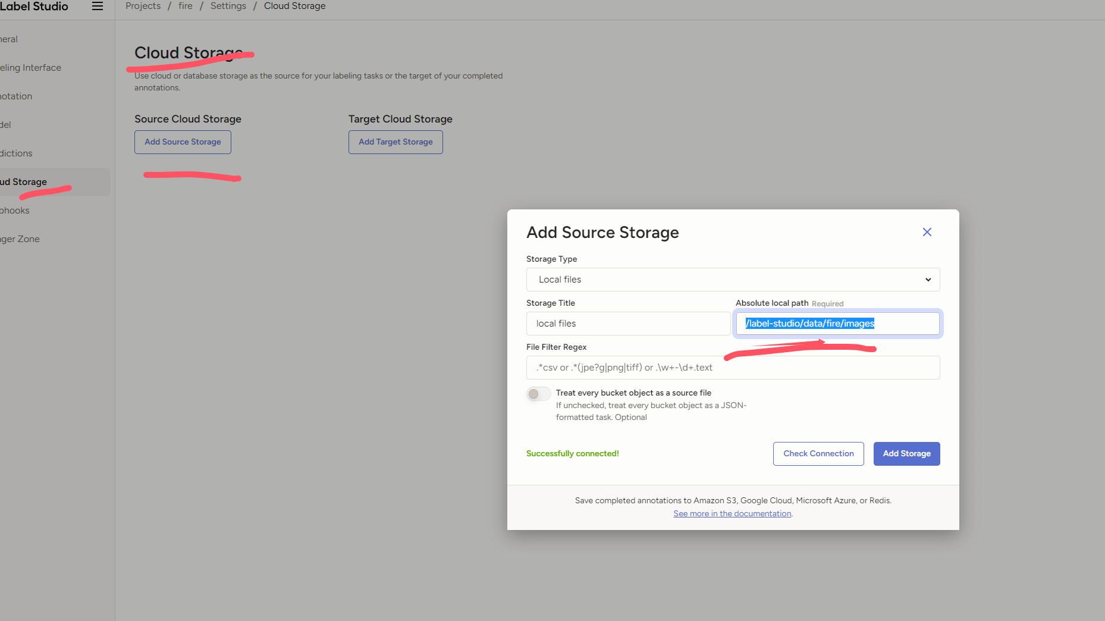This screenshot has height=621, width=1105.
Task: Click Add Target Storage button
Action: (395, 142)
